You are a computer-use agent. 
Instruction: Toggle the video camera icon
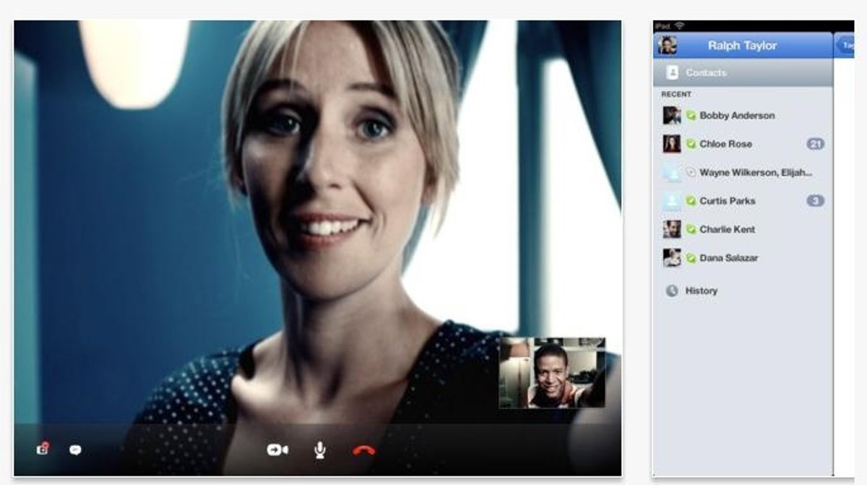coord(277,450)
